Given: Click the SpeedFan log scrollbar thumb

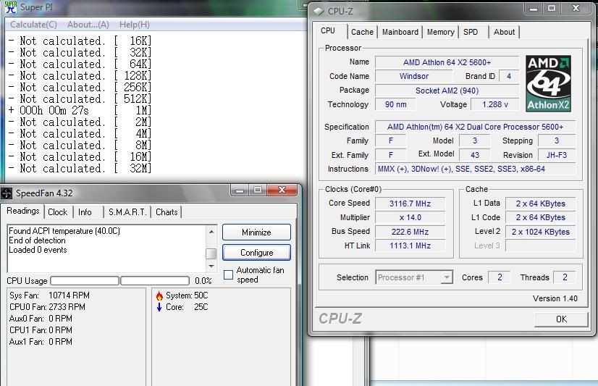Looking at the screenshot, I should tap(211, 253).
